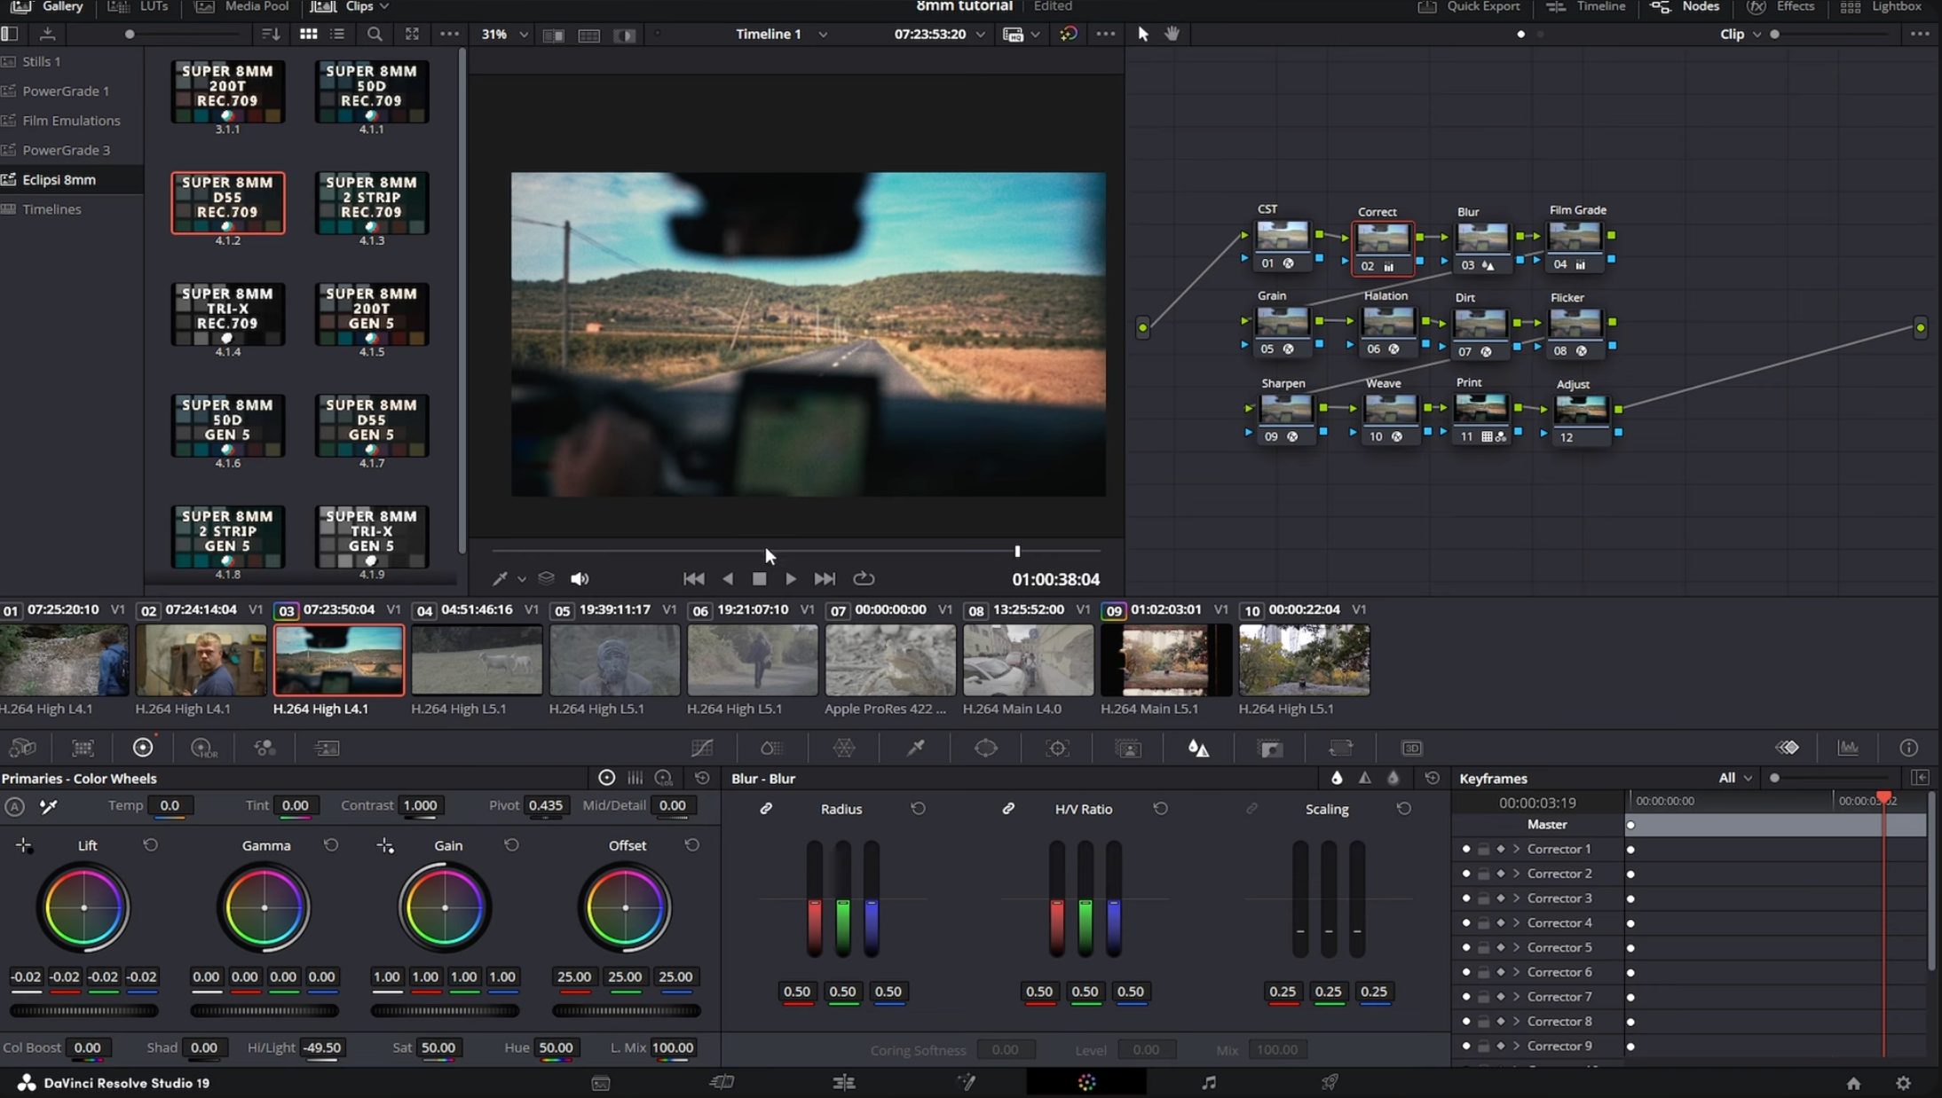
Task: Switch to the Fusion page
Action: [967, 1082]
